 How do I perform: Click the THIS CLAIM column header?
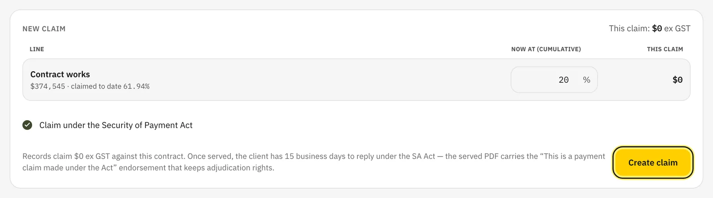[665, 49]
